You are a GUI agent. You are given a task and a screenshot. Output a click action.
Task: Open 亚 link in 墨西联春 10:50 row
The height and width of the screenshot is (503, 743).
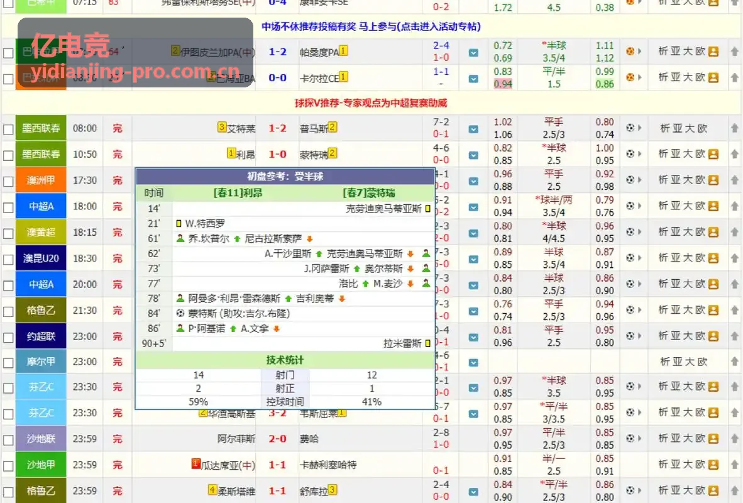(x=676, y=154)
